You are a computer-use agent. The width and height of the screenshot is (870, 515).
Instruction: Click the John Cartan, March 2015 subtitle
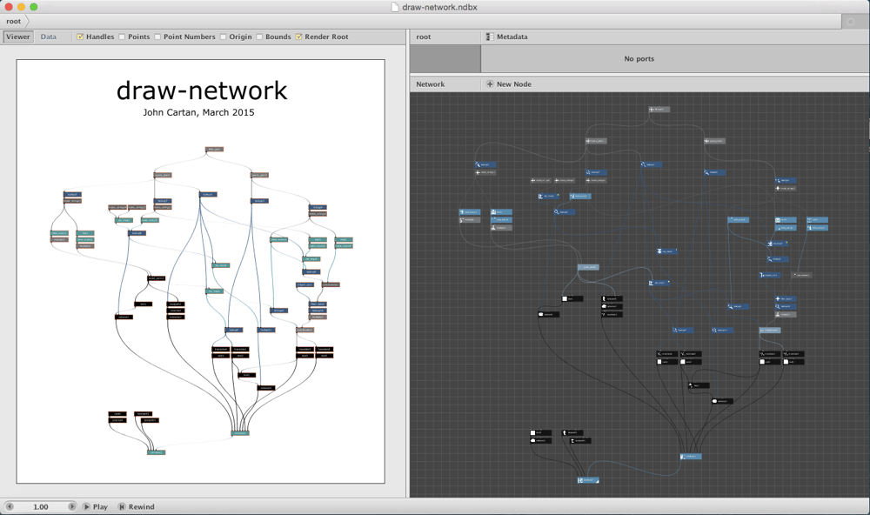click(x=198, y=112)
